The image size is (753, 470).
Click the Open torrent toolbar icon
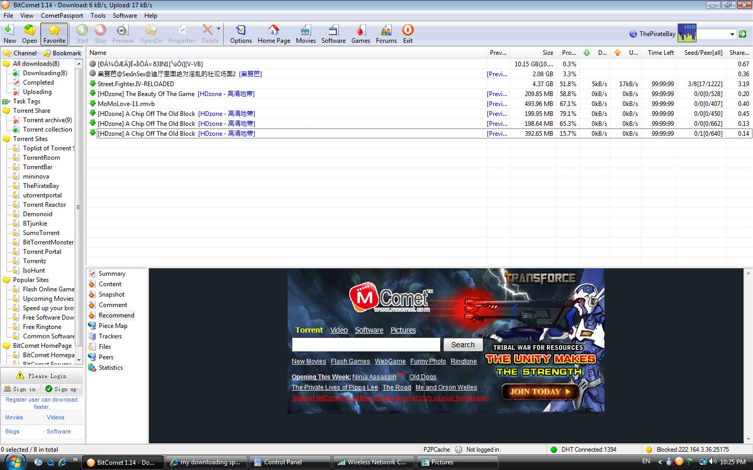click(29, 34)
